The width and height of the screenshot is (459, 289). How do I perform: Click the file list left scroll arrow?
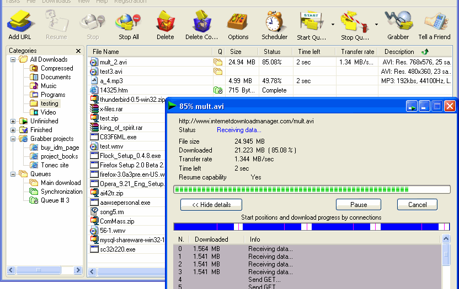tap(92, 272)
